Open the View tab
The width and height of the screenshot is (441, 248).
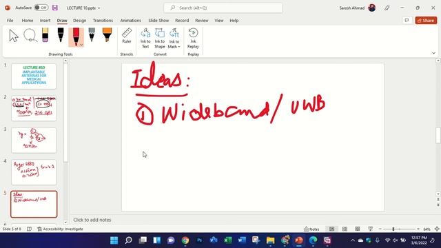[219, 21]
